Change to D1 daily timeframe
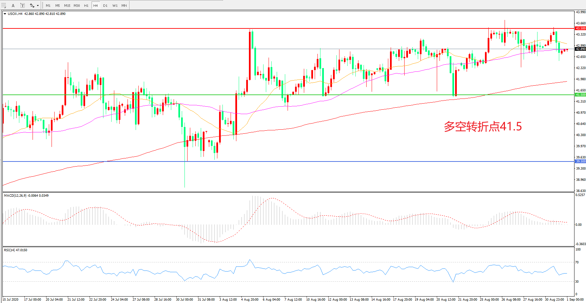 [105, 5]
